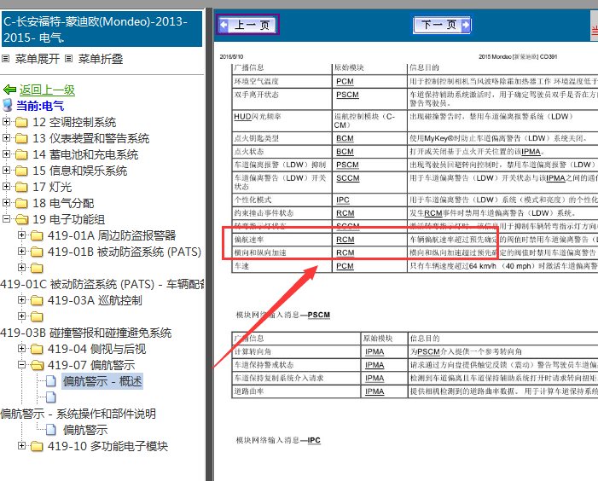Screen dimensions: 598x481
Task: Click open folder icon of 19 电子功能组
Action: pyautogui.click(x=21, y=219)
